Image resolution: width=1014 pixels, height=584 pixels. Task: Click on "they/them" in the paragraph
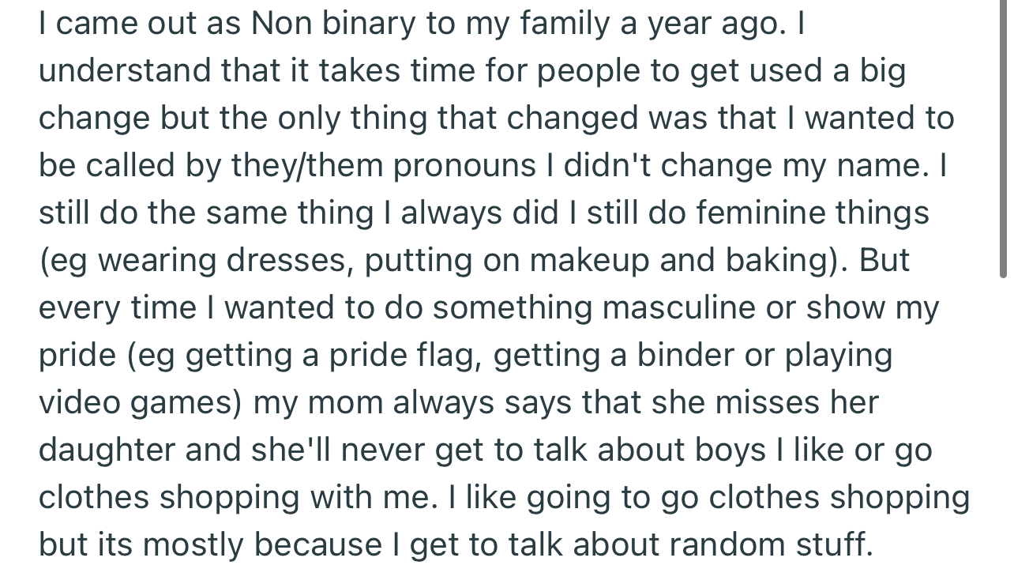click(x=308, y=166)
